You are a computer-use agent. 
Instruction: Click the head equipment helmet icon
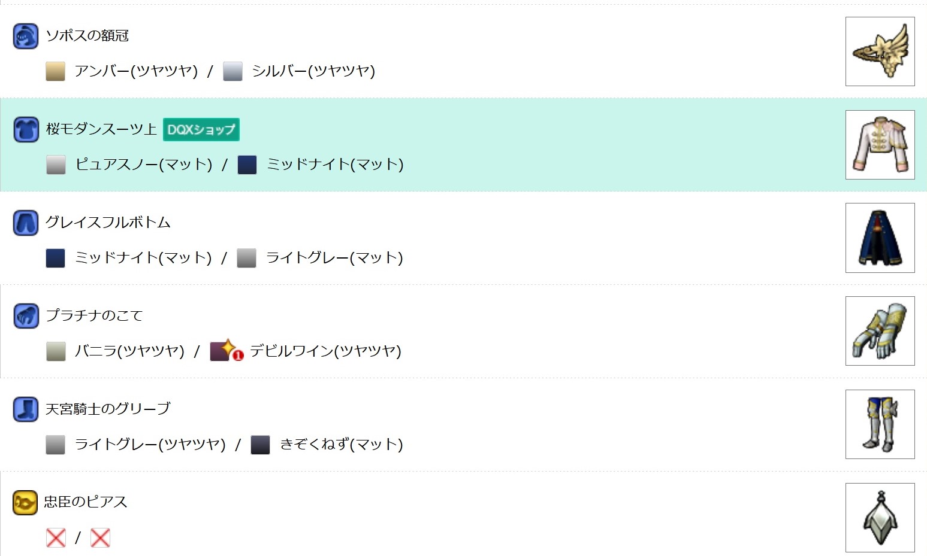point(26,36)
